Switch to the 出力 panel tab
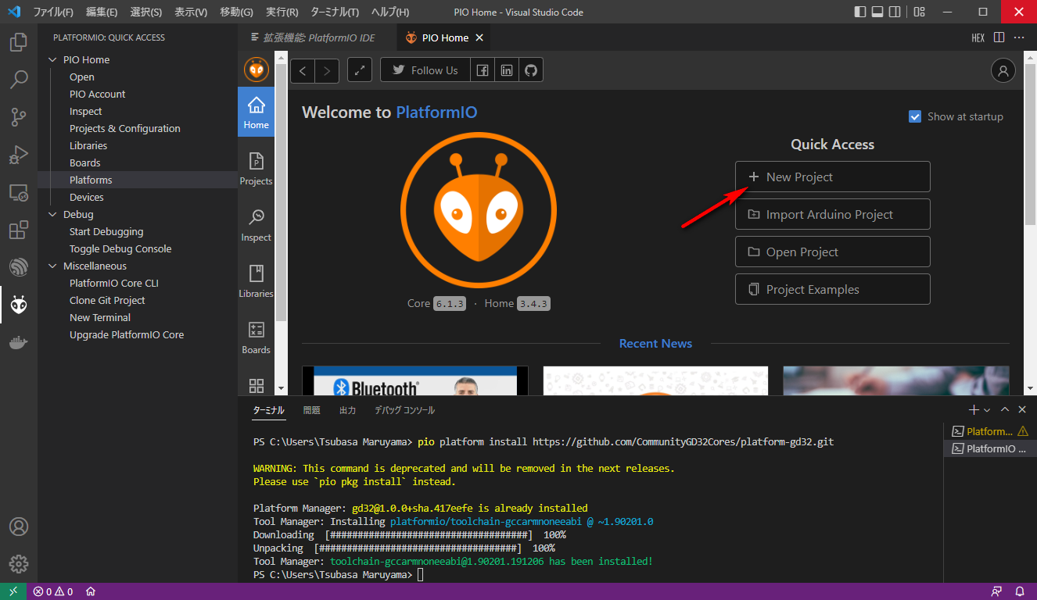The width and height of the screenshot is (1037, 600). point(347,410)
